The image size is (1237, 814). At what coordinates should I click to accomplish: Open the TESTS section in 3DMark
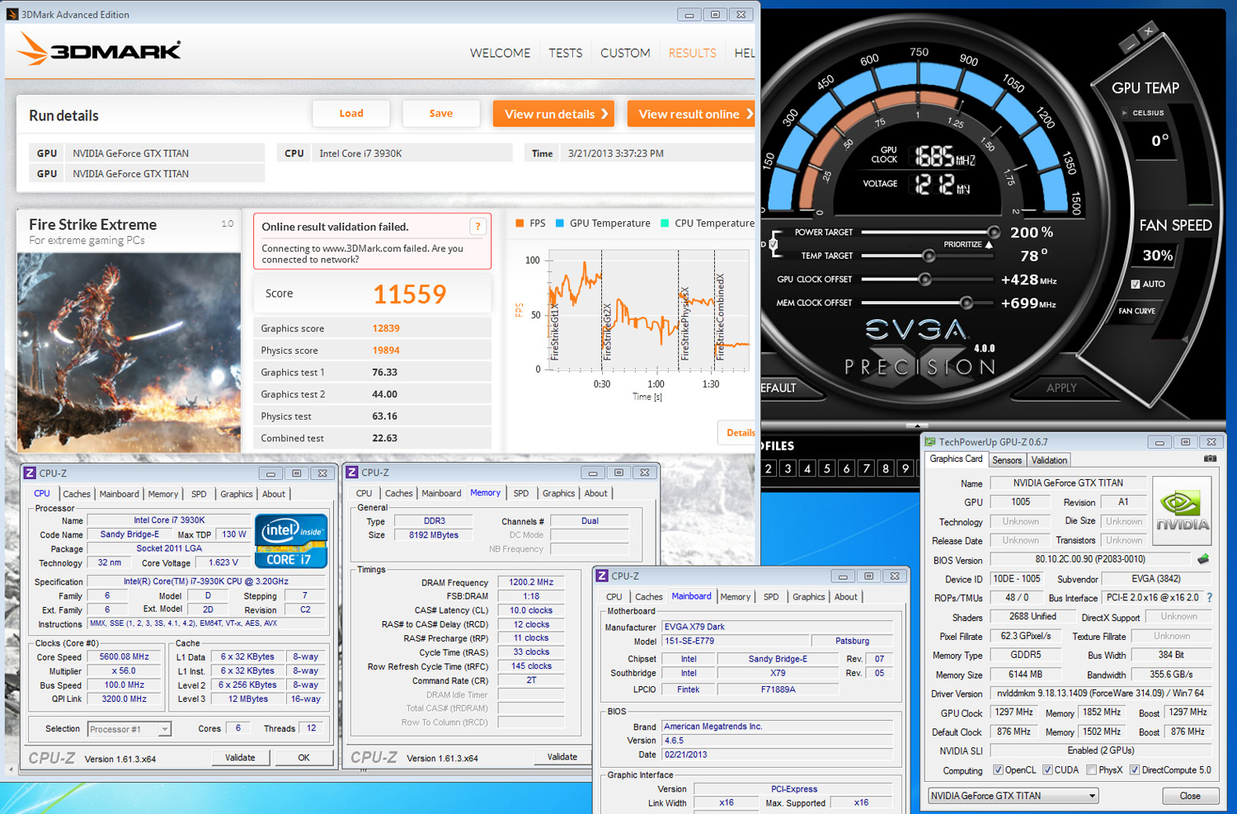pos(566,53)
